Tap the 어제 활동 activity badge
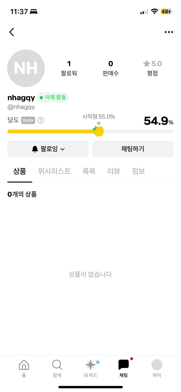This screenshot has height=392, width=181. [x=53, y=98]
